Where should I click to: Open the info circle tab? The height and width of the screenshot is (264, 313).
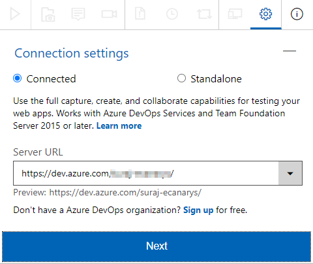297,14
